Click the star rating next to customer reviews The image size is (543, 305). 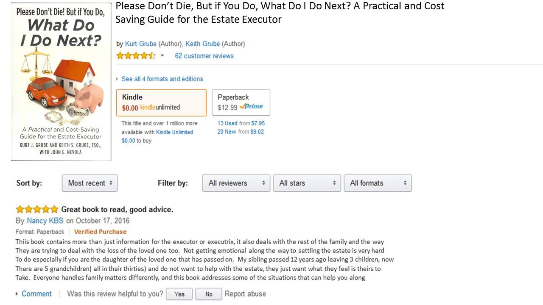pos(136,55)
